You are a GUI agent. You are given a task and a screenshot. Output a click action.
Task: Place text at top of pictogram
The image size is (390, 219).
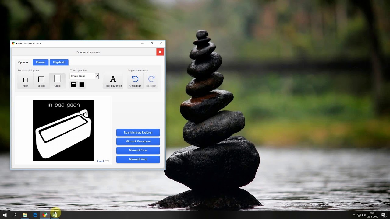(73, 85)
